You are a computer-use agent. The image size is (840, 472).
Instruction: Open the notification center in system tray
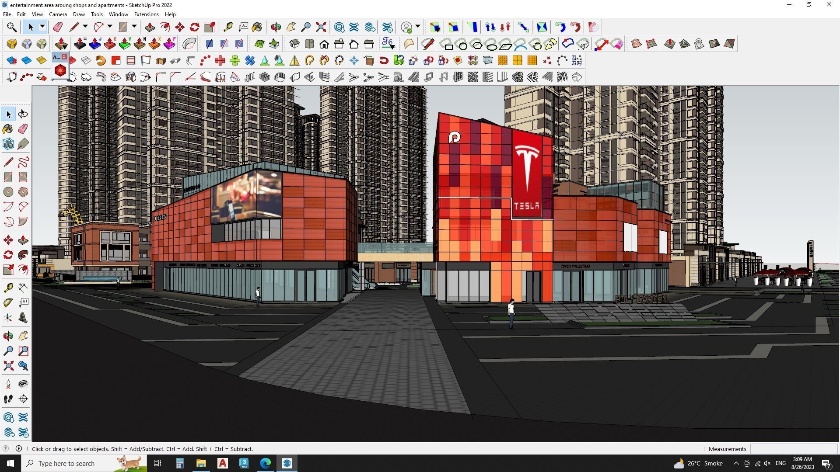826,463
